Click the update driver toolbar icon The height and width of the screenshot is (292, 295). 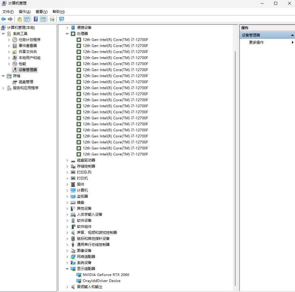click(52, 19)
